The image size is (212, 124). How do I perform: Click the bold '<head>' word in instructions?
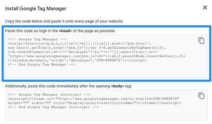(65, 31)
